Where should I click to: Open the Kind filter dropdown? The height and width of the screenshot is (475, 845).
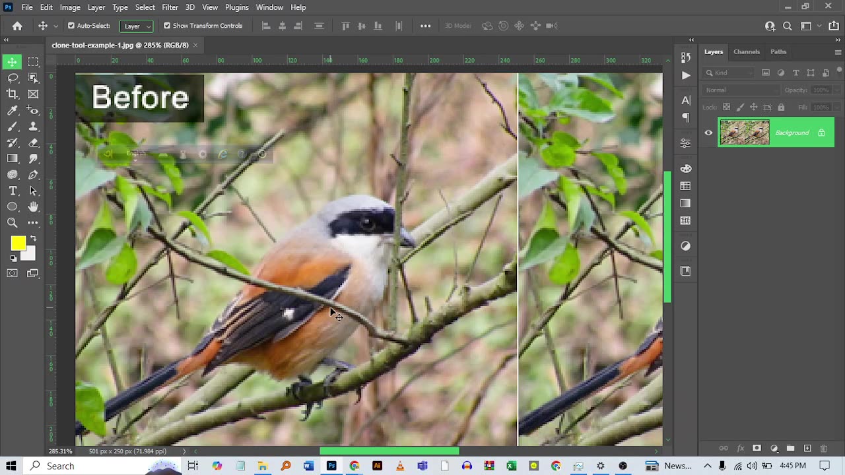point(729,73)
